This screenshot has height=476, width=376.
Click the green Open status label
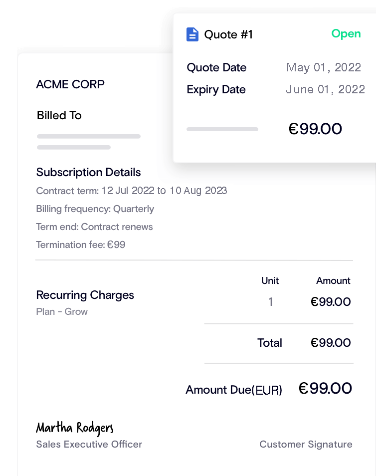click(x=346, y=34)
